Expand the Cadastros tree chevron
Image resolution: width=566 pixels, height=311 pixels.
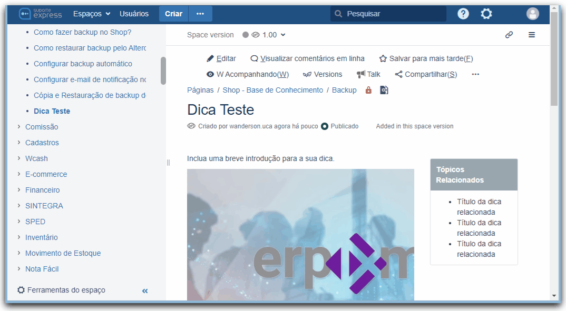tap(19, 143)
